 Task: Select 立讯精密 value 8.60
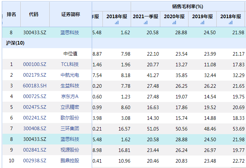(126, 107)
